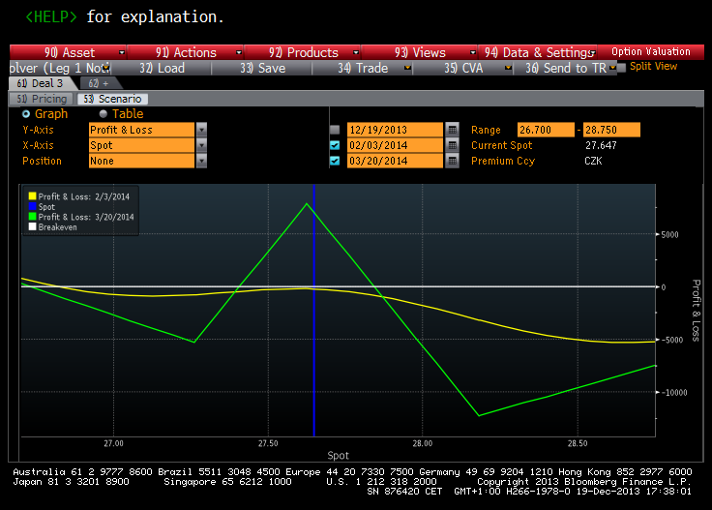Screen dimensions: 712x510
Task: Click the green Profit & Loss 3/20/2014 legend swatch
Action: 32,217
